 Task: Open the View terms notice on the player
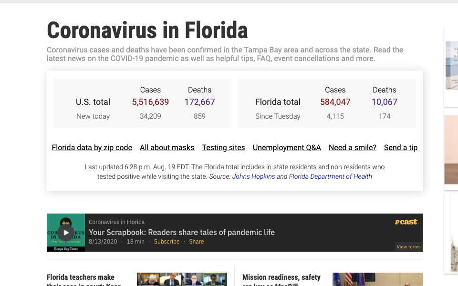click(408, 246)
